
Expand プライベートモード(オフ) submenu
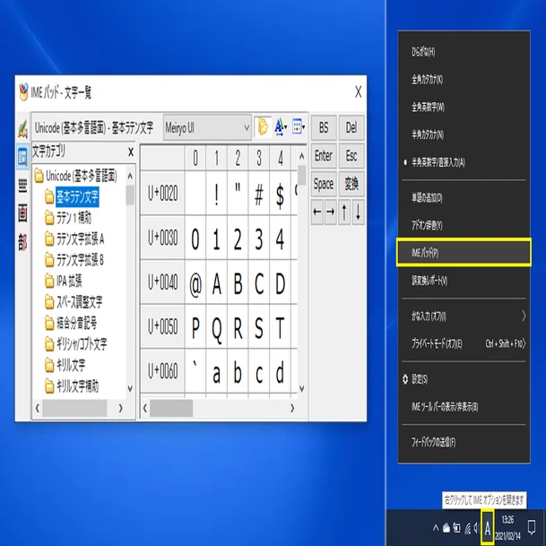coord(464,343)
